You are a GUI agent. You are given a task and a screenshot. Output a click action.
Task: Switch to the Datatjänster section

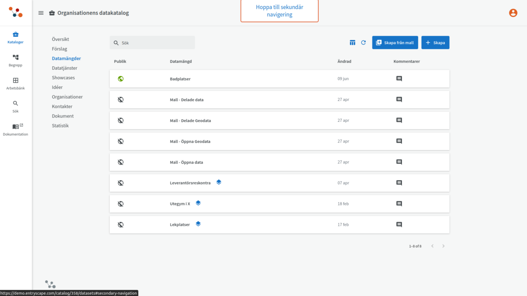pos(64,68)
